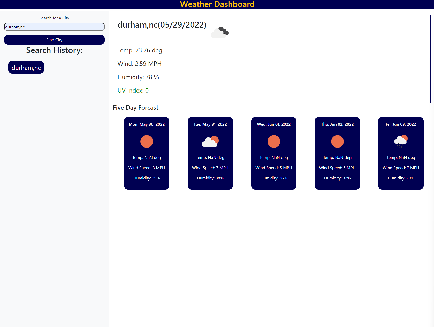
Task: Click the durham,nc(05/29/2022) heading
Action: [162, 25]
